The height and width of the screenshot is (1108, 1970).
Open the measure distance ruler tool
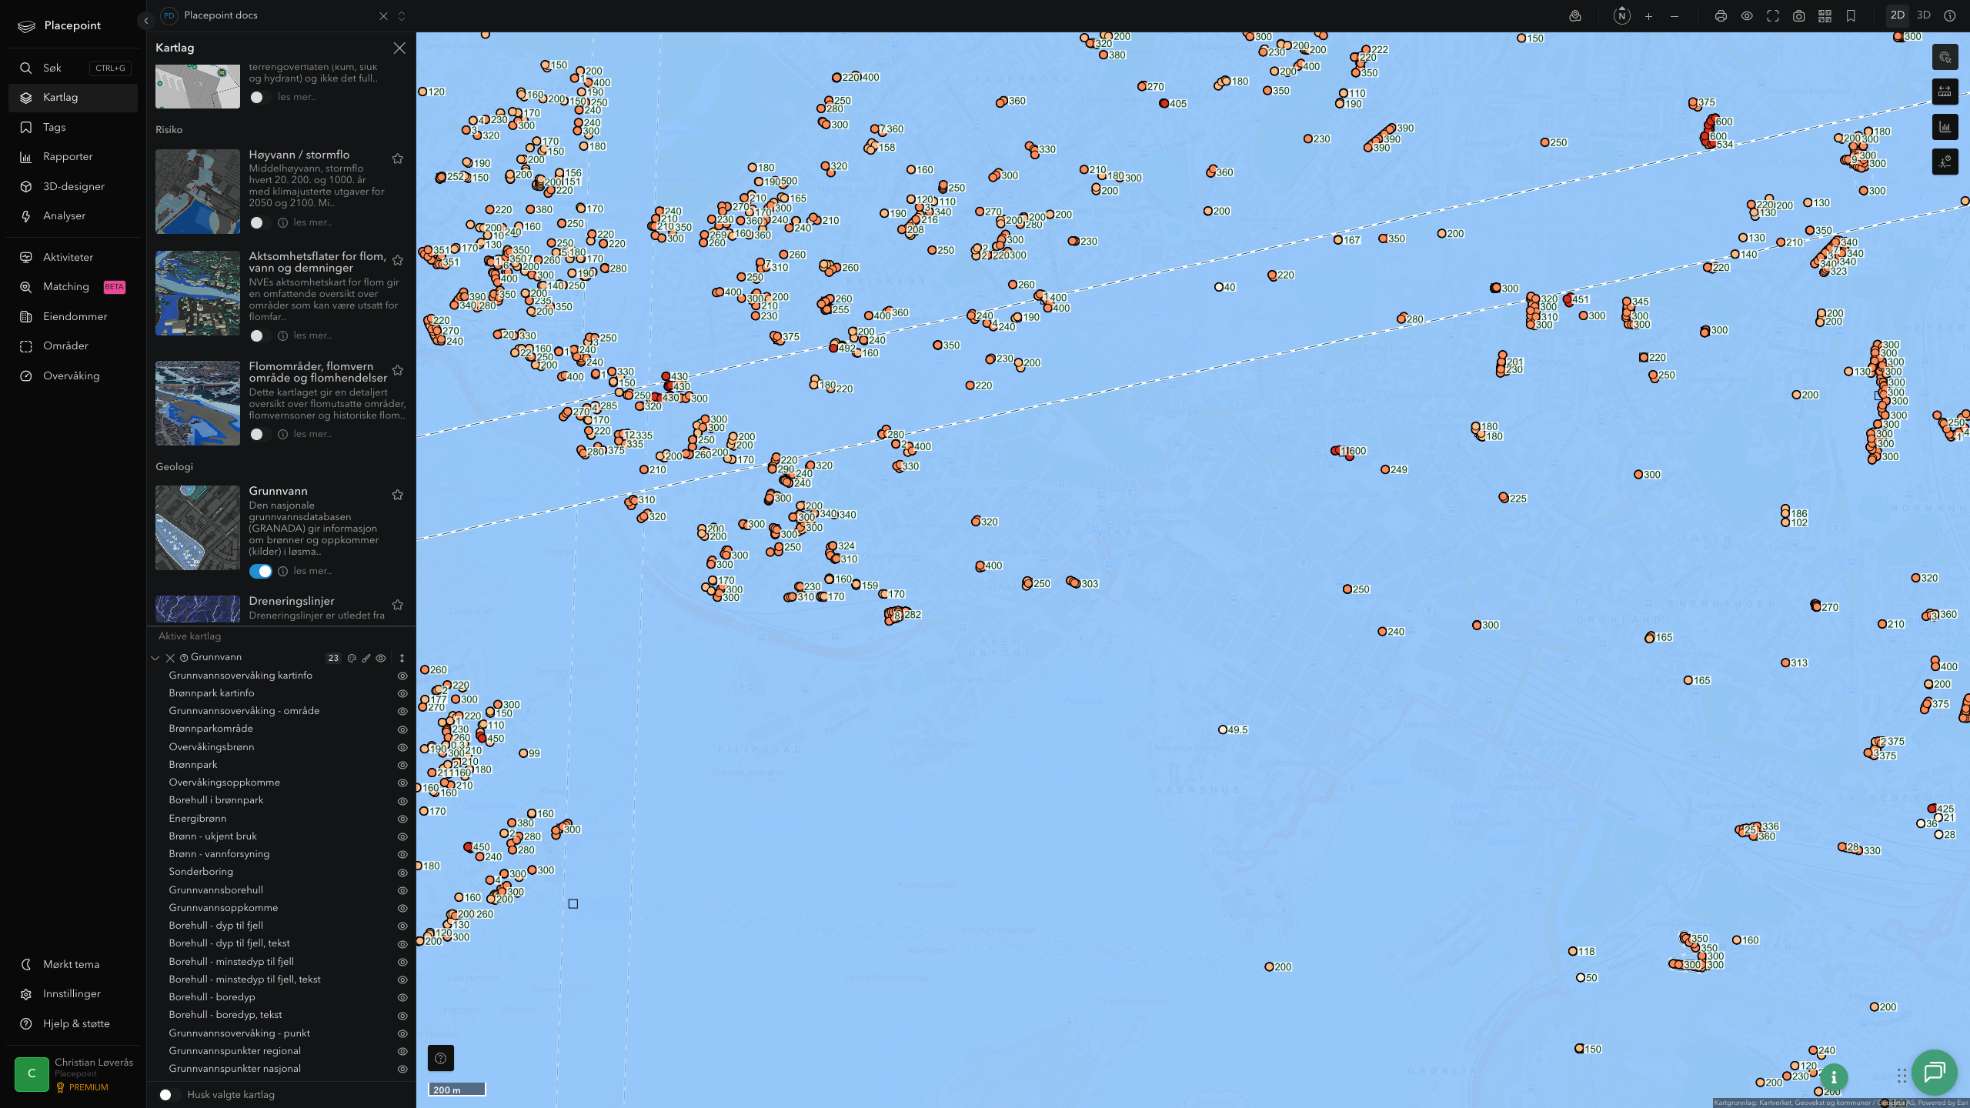point(1945,92)
